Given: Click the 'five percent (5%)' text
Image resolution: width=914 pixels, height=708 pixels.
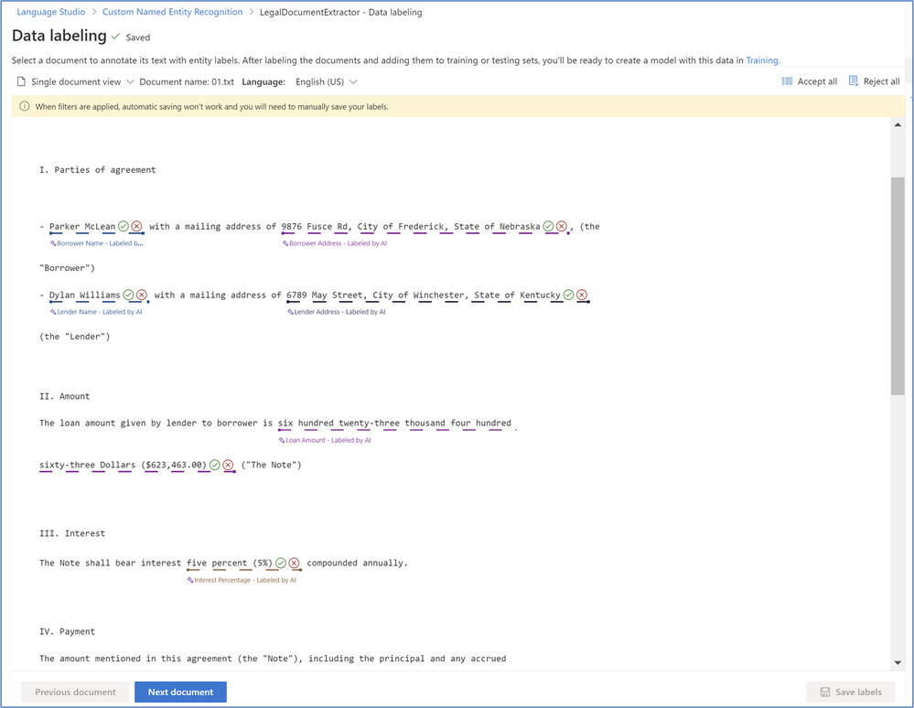Looking at the screenshot, I should (230, 563).
